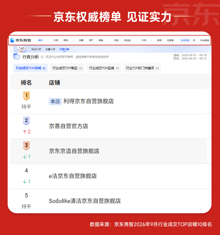The image size is (220, 235).
Task: Click 持平 under rank 5
Action: [26, 206]
